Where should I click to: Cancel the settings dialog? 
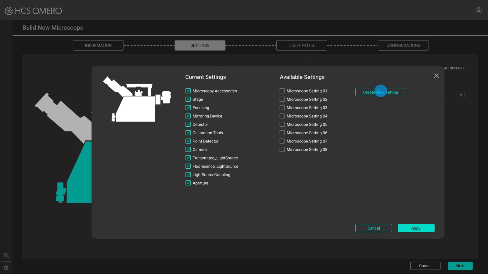click(374, 228)
